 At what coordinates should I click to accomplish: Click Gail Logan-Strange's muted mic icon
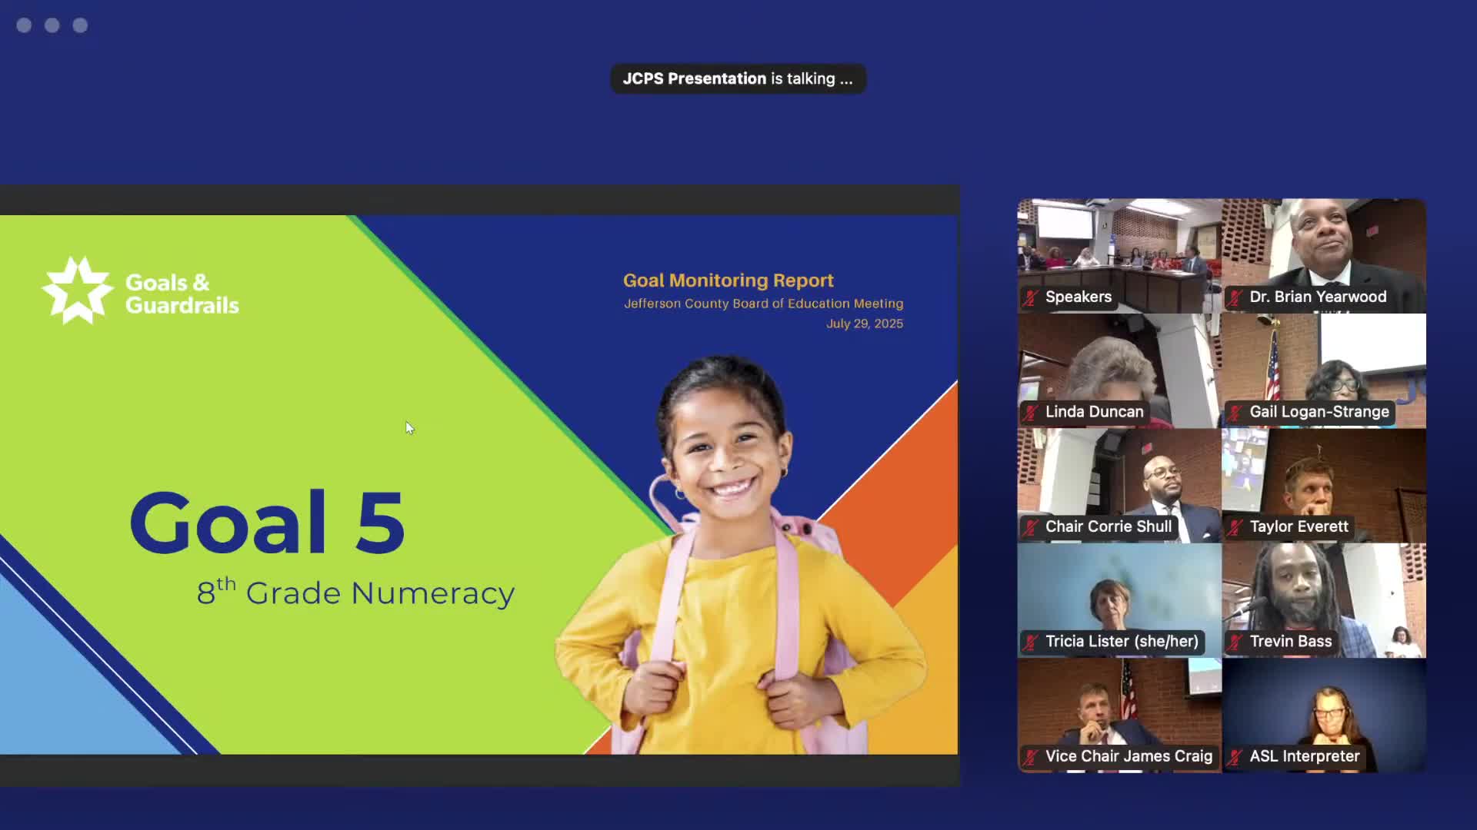click(1235, 413)
